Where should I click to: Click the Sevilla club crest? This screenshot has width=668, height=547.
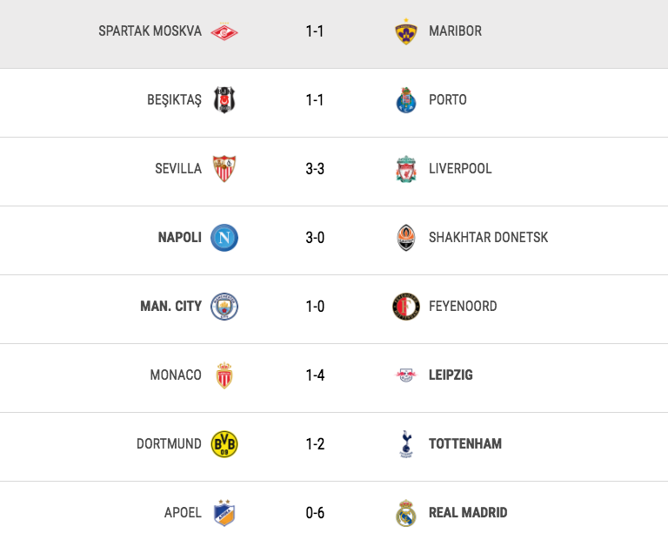coord(224,168)
